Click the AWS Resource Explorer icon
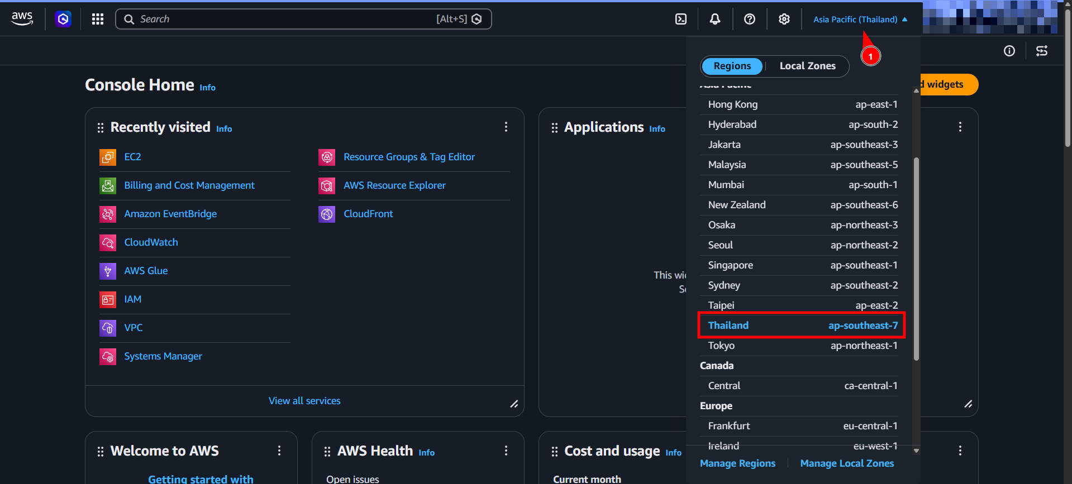The width and height of the screenshot is (1072, 484). coord(327,186)
